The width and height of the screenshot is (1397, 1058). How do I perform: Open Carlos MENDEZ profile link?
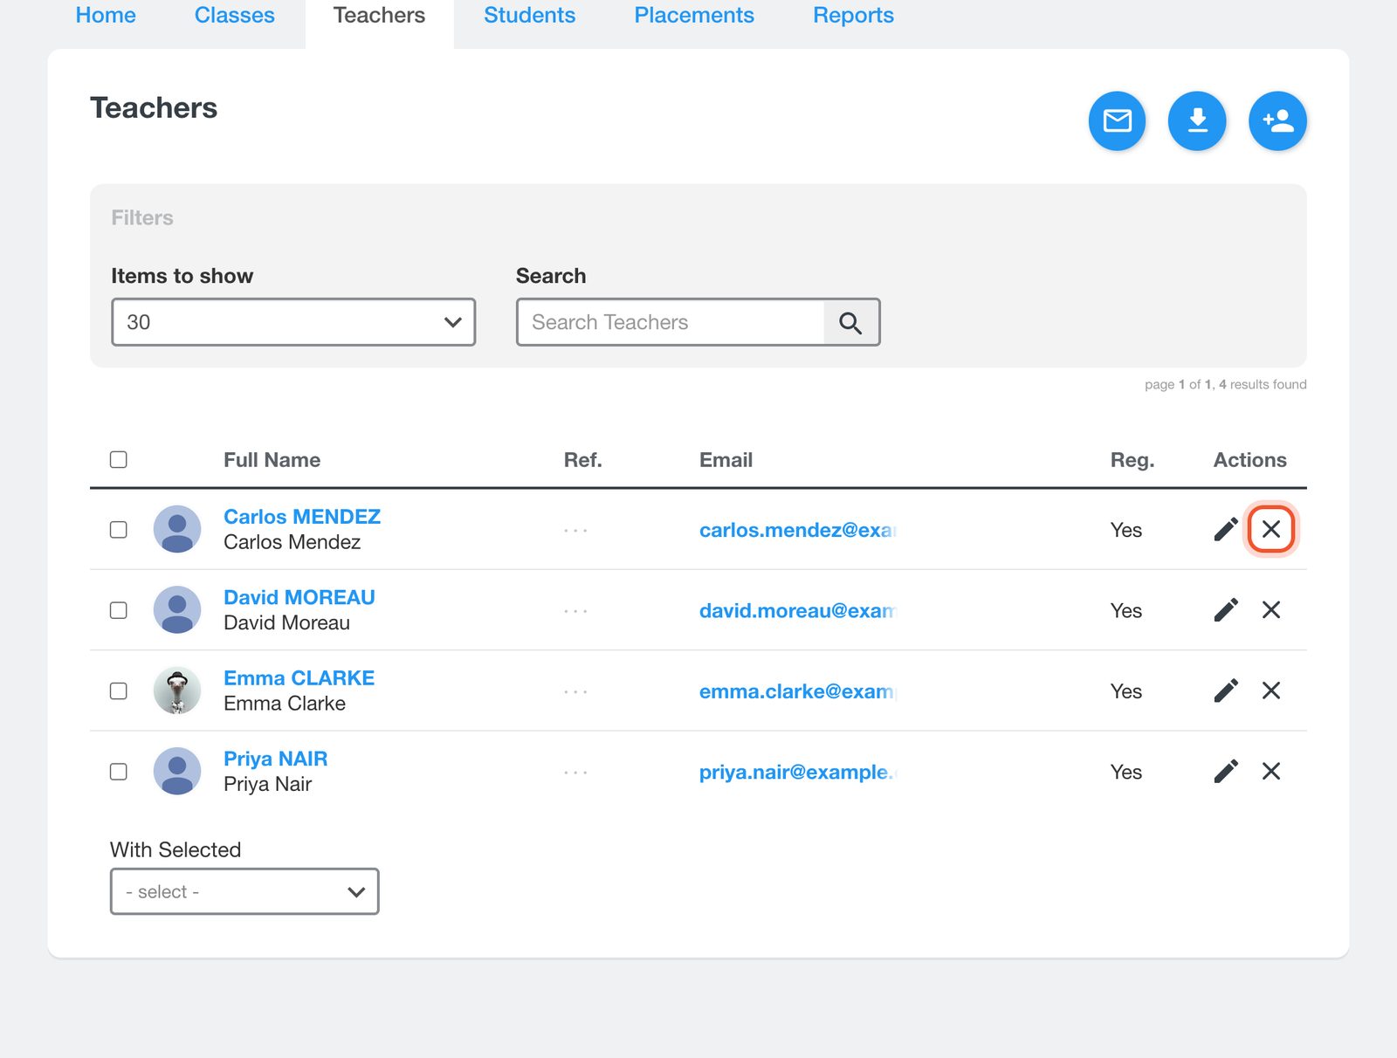[302, 517]
